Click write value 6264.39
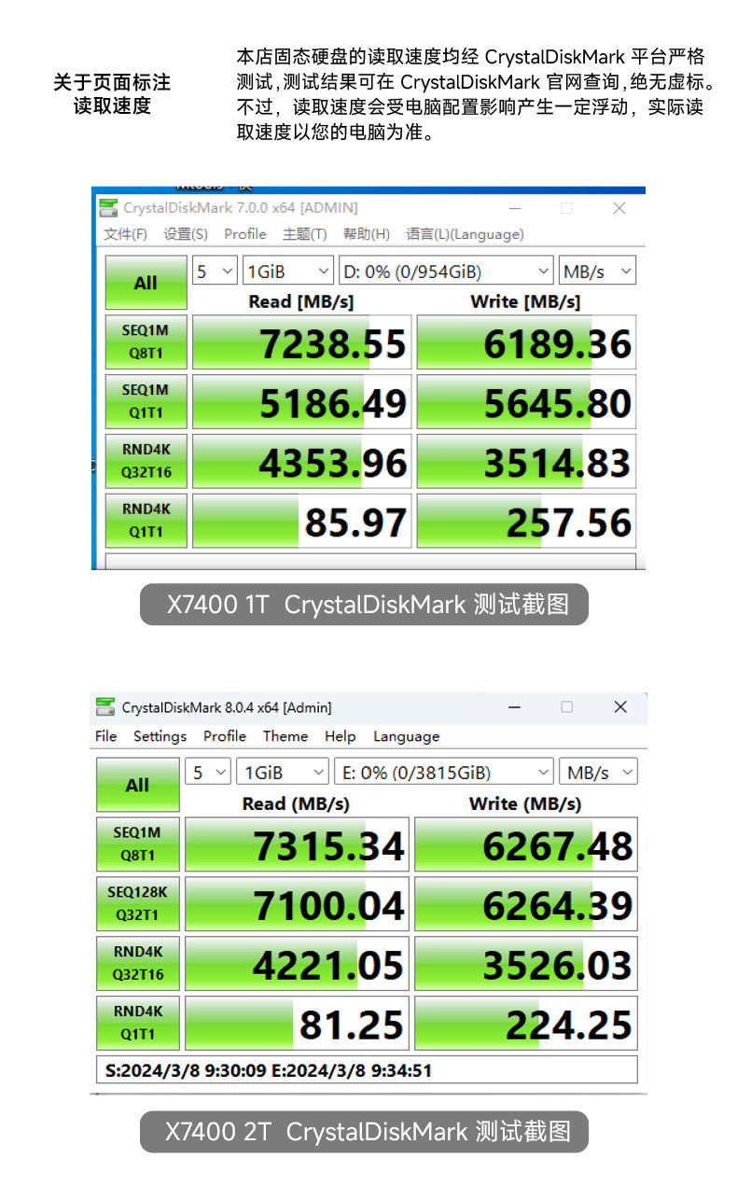This screenshot has height=1200, width=737. pos(526,905)
